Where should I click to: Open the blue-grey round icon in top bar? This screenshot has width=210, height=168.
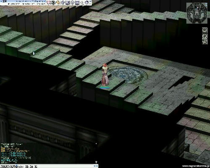click(x=63, y=3)
